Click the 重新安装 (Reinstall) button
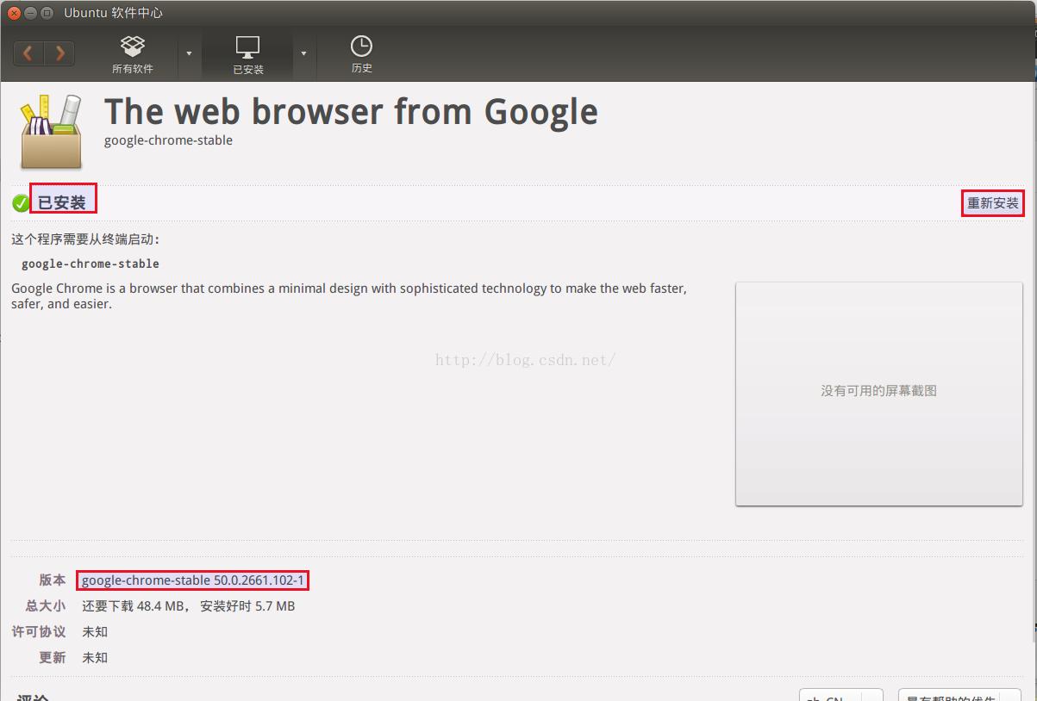 993,203
